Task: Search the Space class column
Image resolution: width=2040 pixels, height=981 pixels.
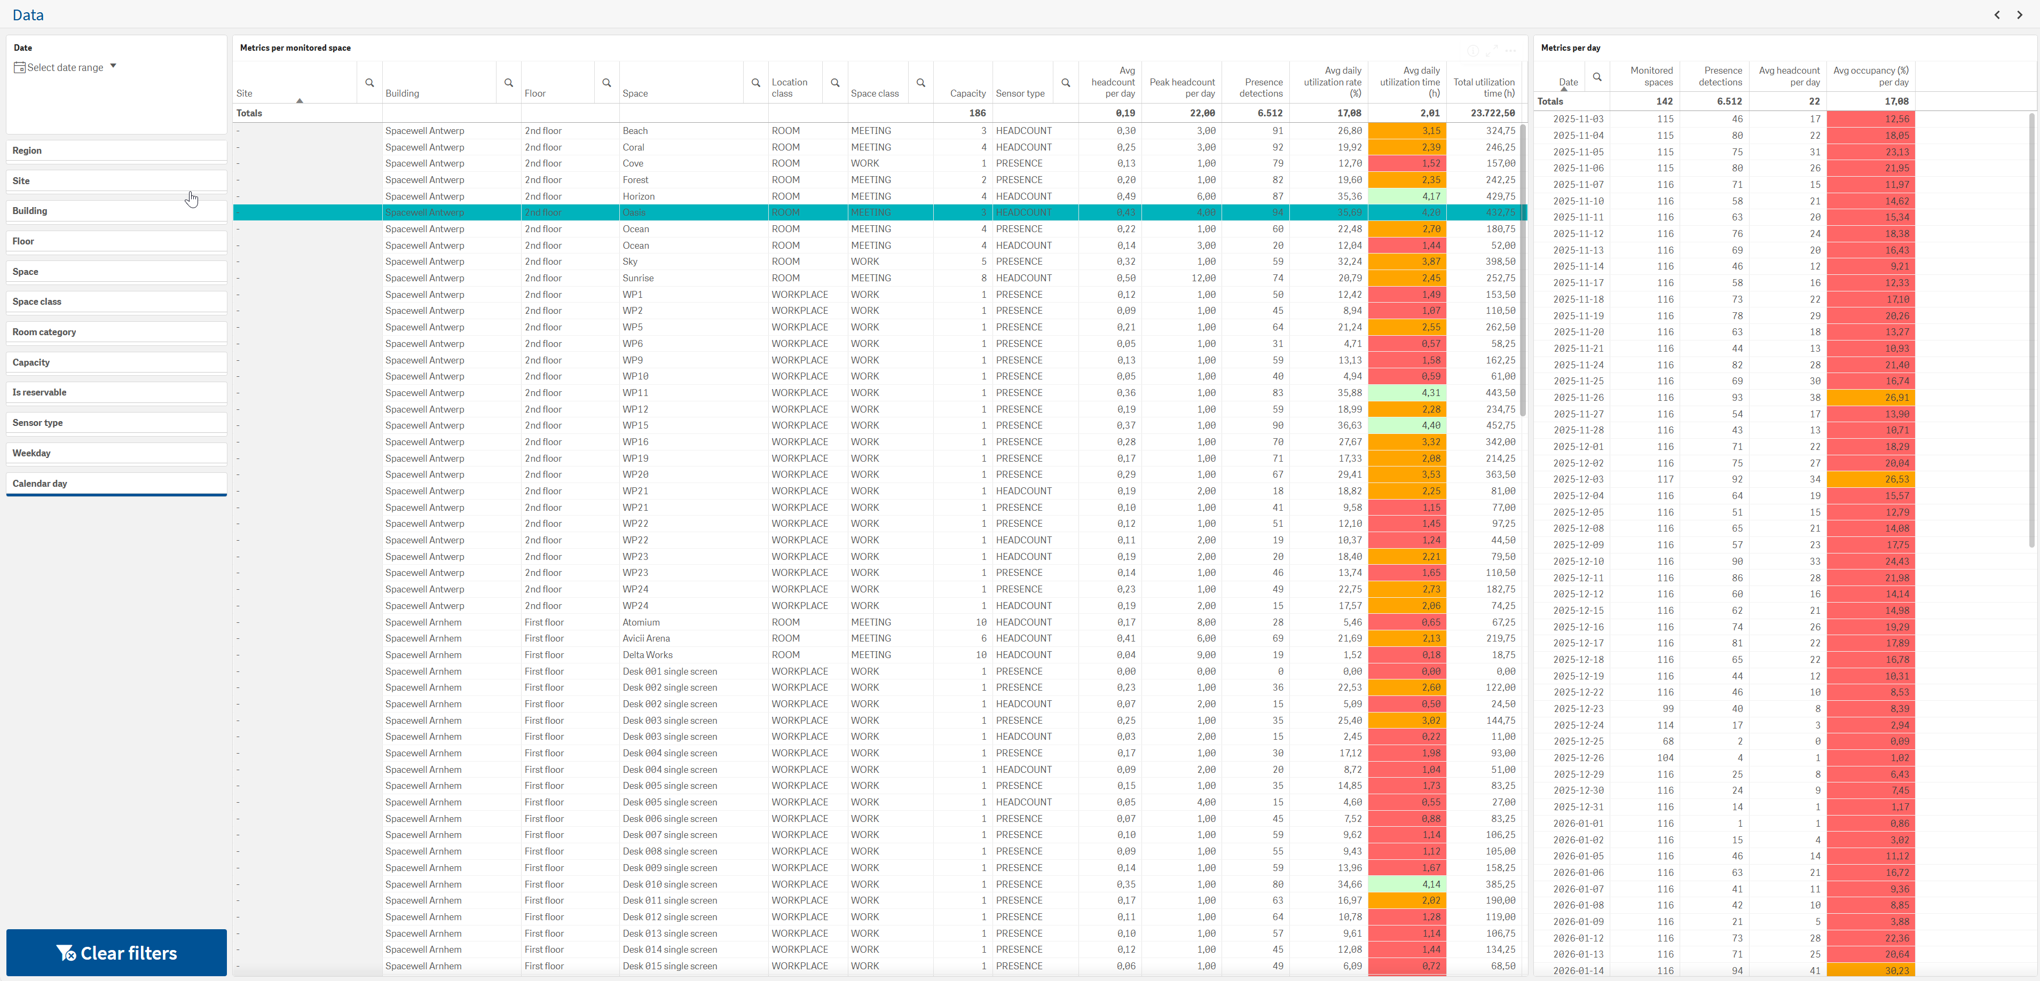Action: (x=920, y=82)
